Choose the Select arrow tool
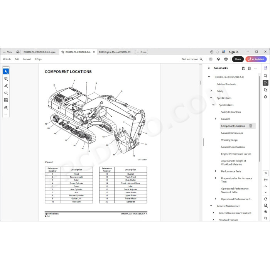 click(6, 71)
